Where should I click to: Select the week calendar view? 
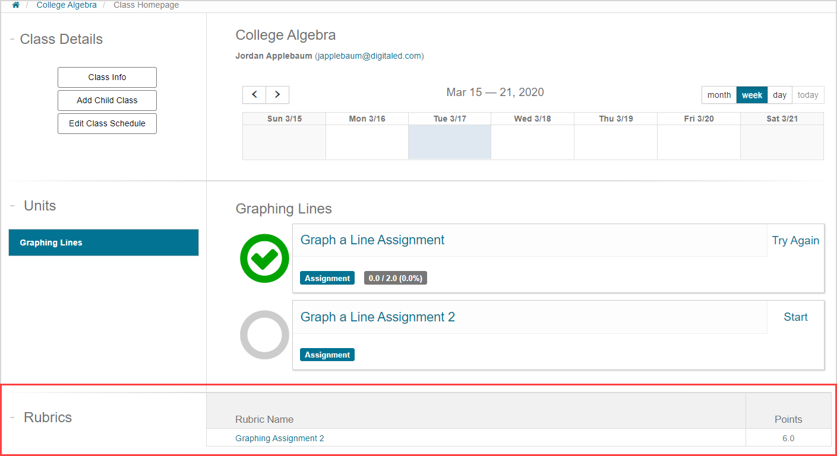pyautogui.click(x=752, y=95)
